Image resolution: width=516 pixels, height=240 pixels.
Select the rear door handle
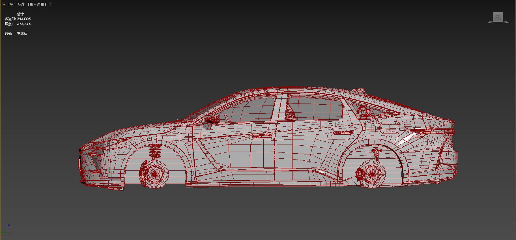(343, 132)
